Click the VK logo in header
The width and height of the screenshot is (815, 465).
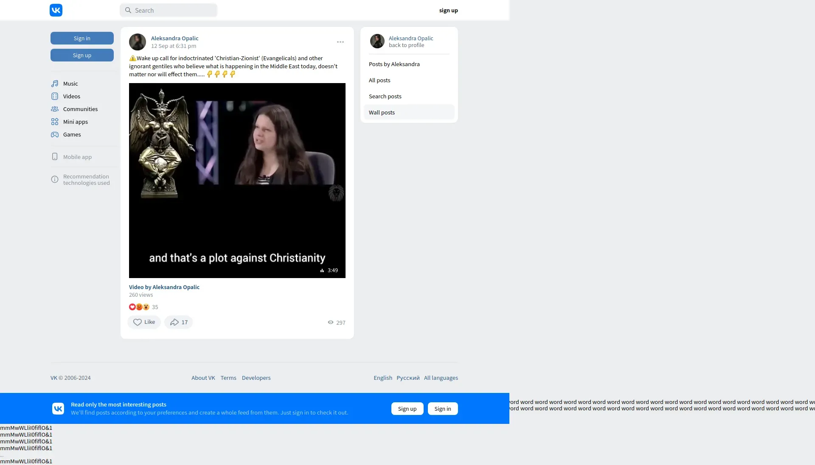click(x=56, y=10)
